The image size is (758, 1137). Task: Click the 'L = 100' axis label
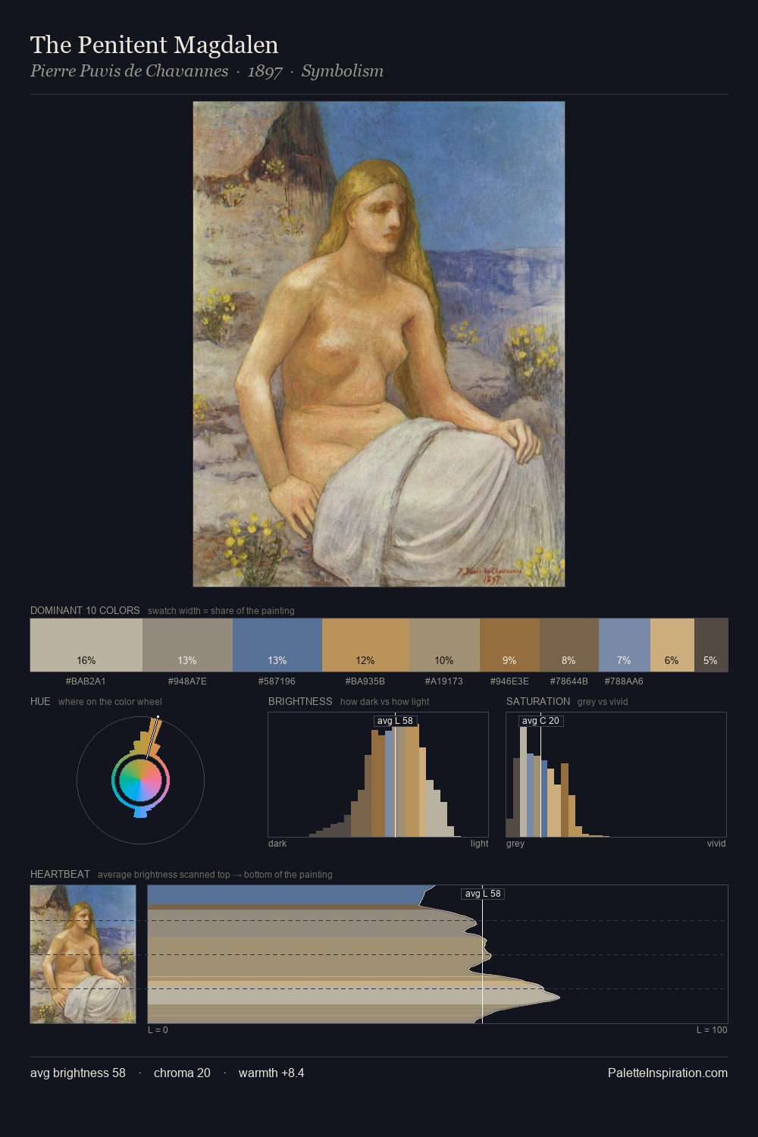pyautogui.click(x=712, y=1030)
